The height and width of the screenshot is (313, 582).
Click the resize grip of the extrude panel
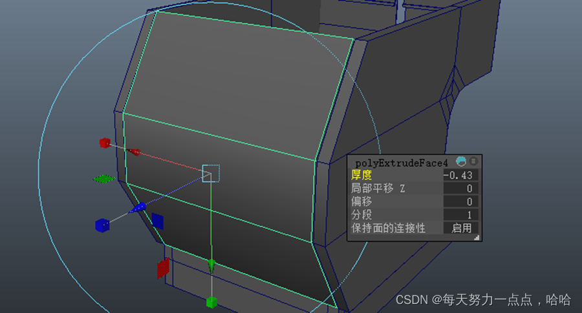click(477, 237)
